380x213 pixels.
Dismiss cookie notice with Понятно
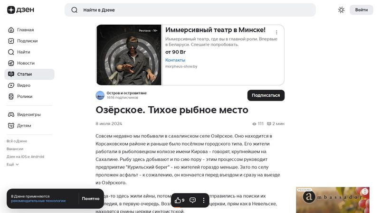point(91,199)
